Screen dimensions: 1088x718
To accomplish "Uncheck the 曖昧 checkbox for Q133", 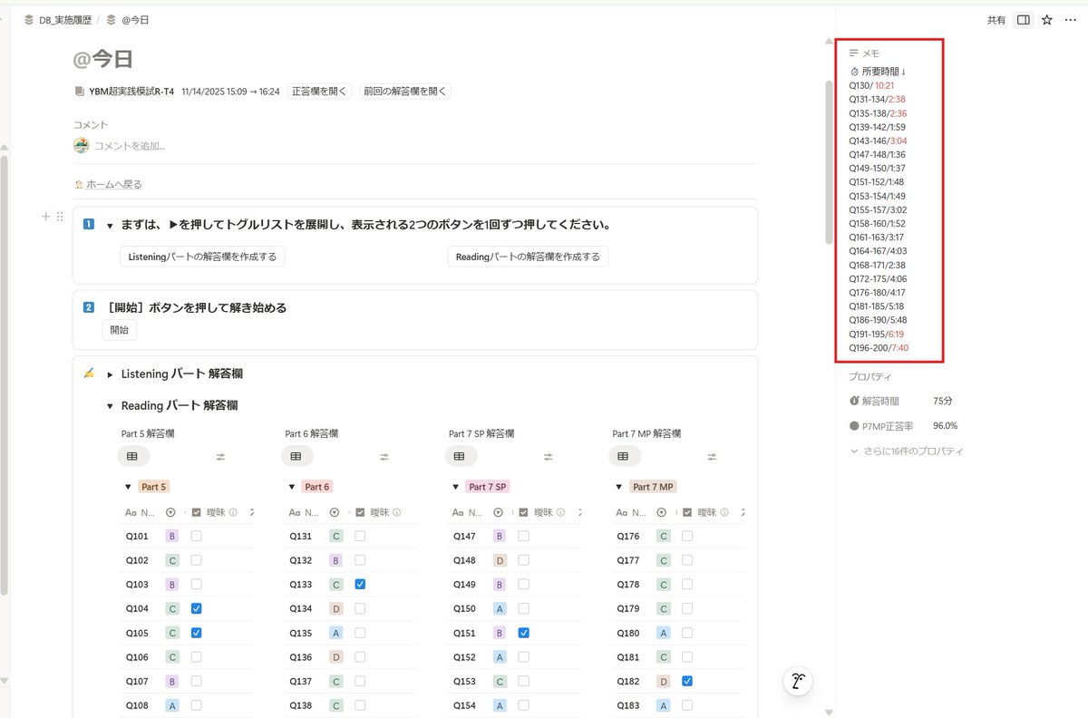I will pyautogui.click(x=359, y=584).
